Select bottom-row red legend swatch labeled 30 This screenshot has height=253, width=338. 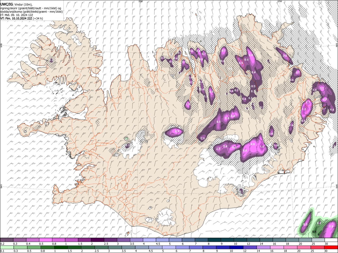coord(331,247)
